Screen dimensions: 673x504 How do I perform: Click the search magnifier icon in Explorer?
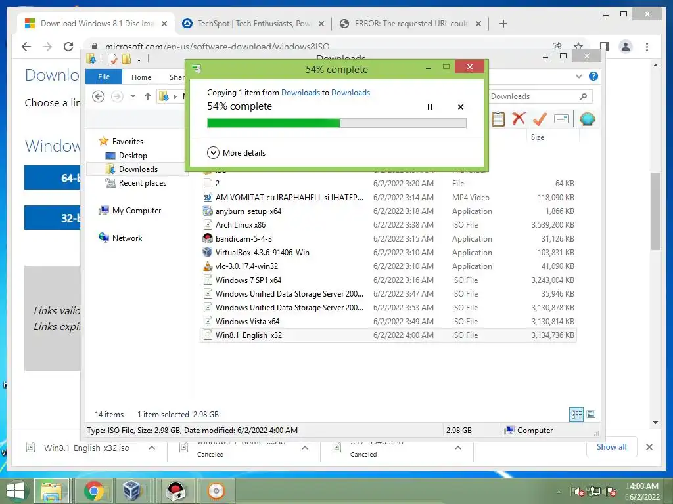584,96
